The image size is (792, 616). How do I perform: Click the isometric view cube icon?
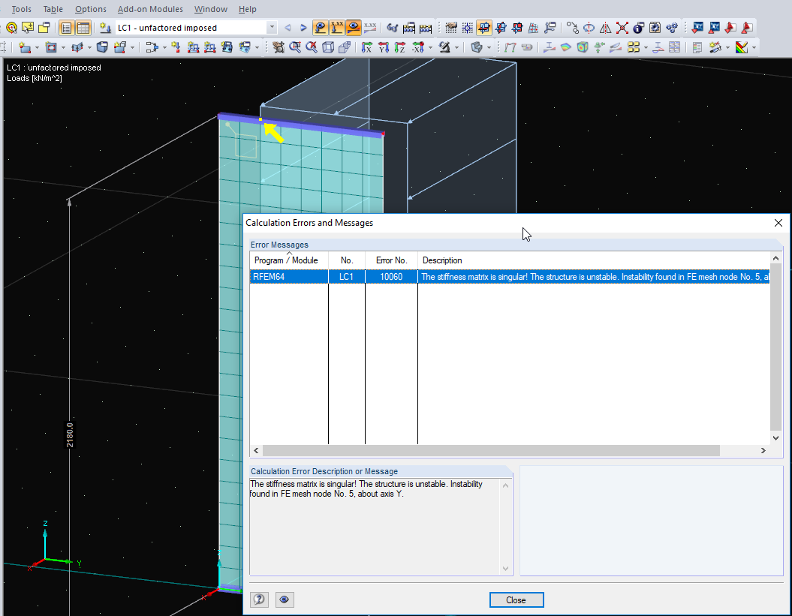tap(328, 47)
